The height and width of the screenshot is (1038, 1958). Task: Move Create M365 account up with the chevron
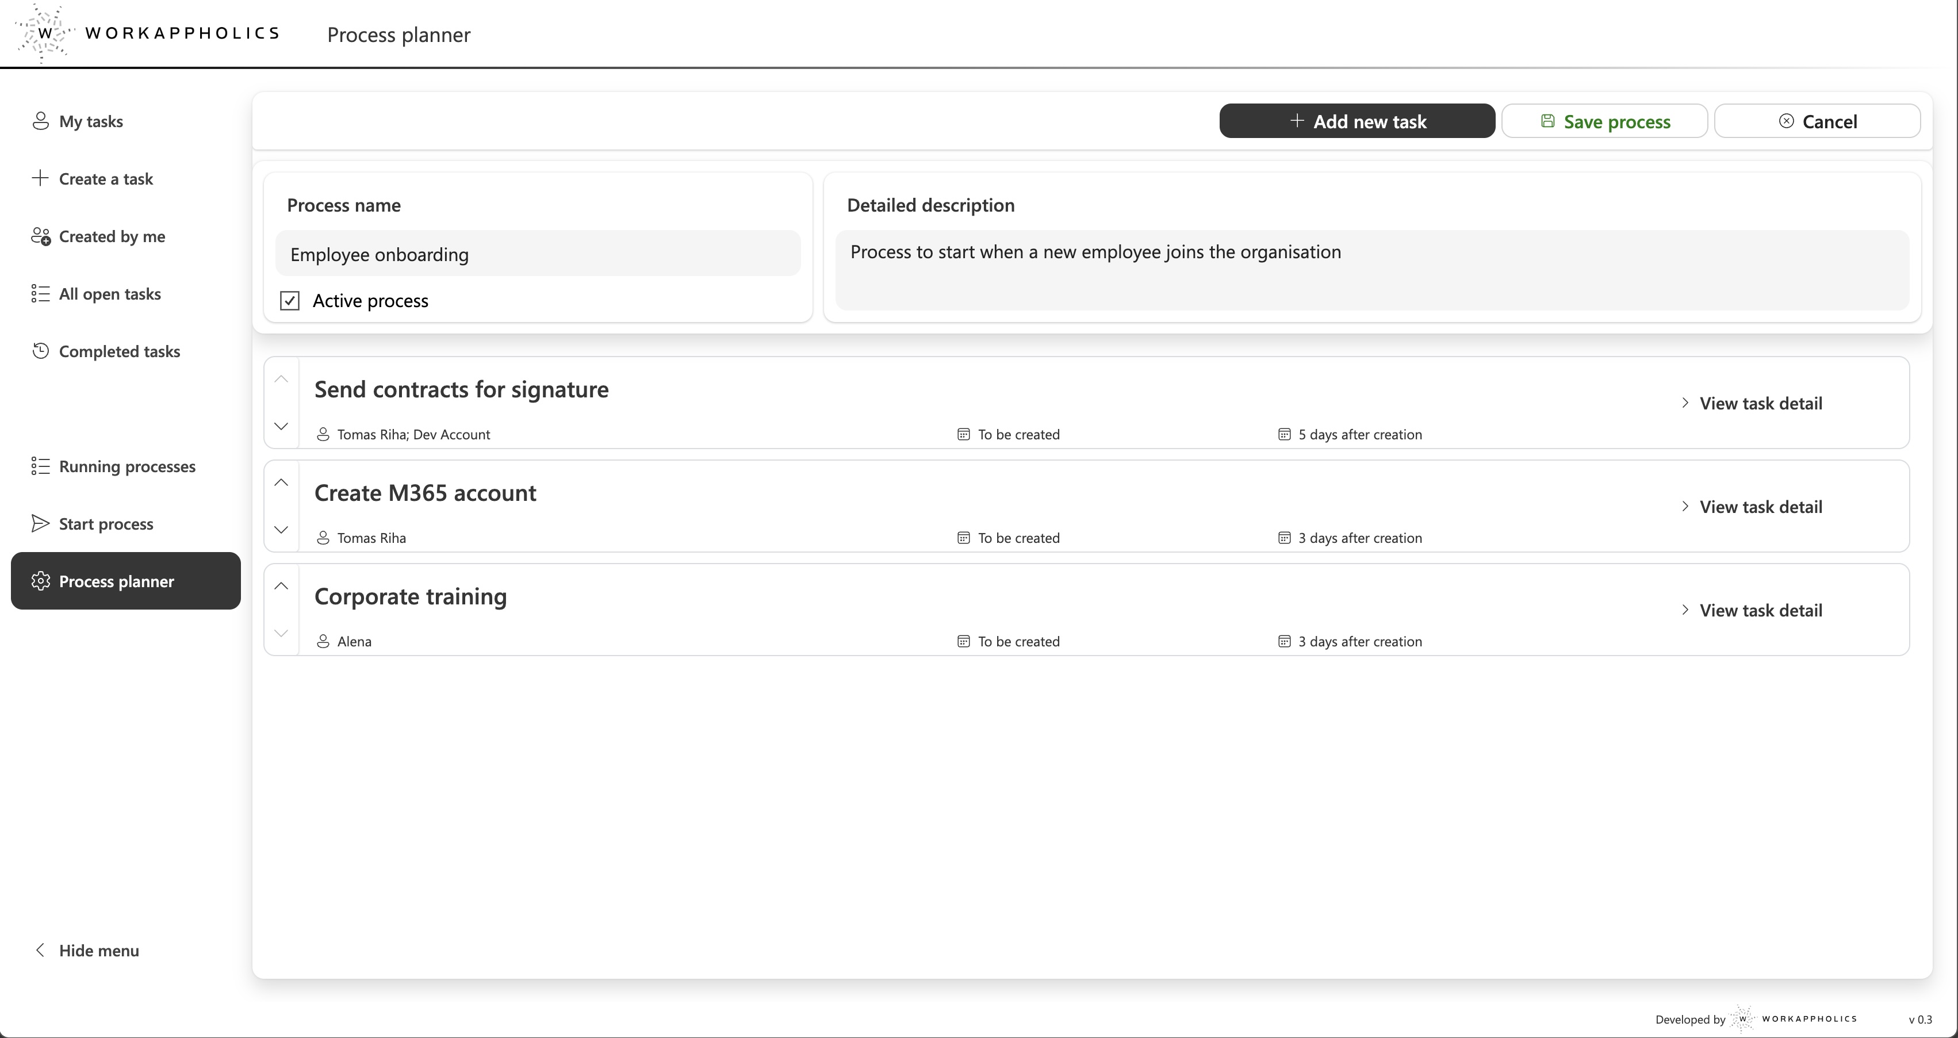click(281, 482)
